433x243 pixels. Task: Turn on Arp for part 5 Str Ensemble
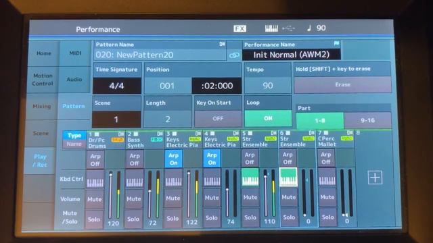[250, 159]
